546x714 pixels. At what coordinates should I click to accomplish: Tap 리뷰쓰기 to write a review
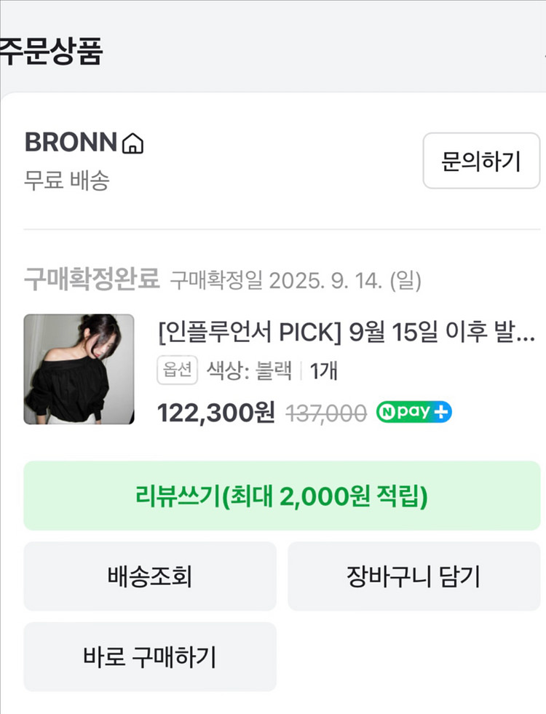[x=282, y=496]
